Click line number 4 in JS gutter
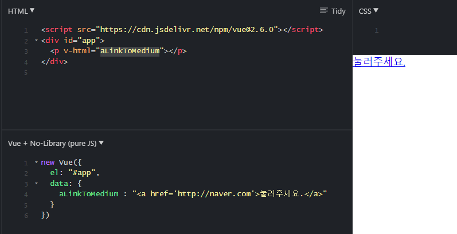The image size is (457, 234). coord(26,195)
